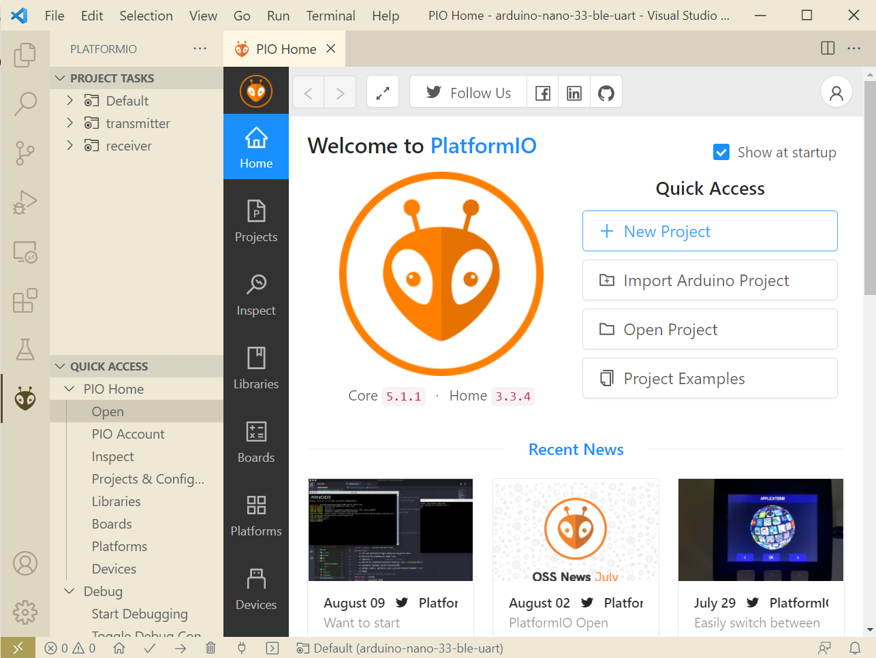Open Remote Explorer icon
The image size is (876, 658).
[x=25, y=252]
